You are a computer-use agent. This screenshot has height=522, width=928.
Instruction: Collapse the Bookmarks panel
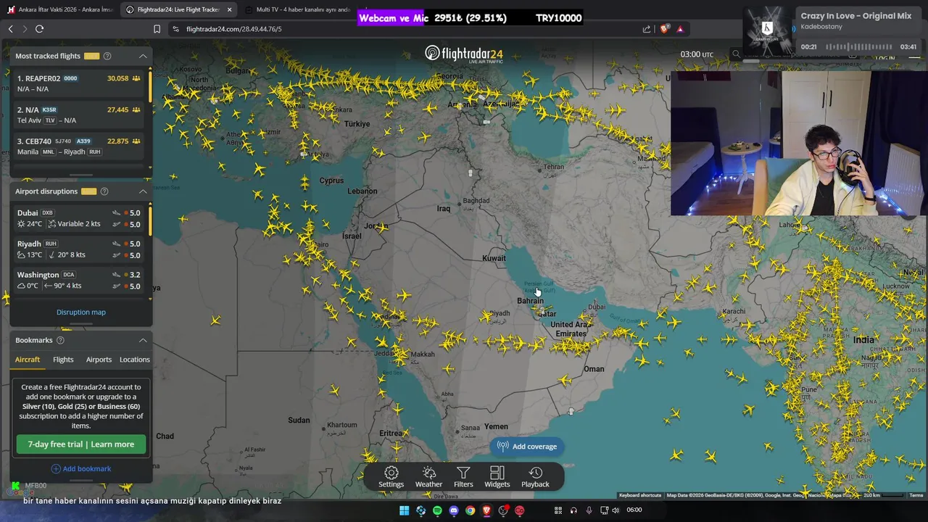pyautogui.click(x=143, y=340)
